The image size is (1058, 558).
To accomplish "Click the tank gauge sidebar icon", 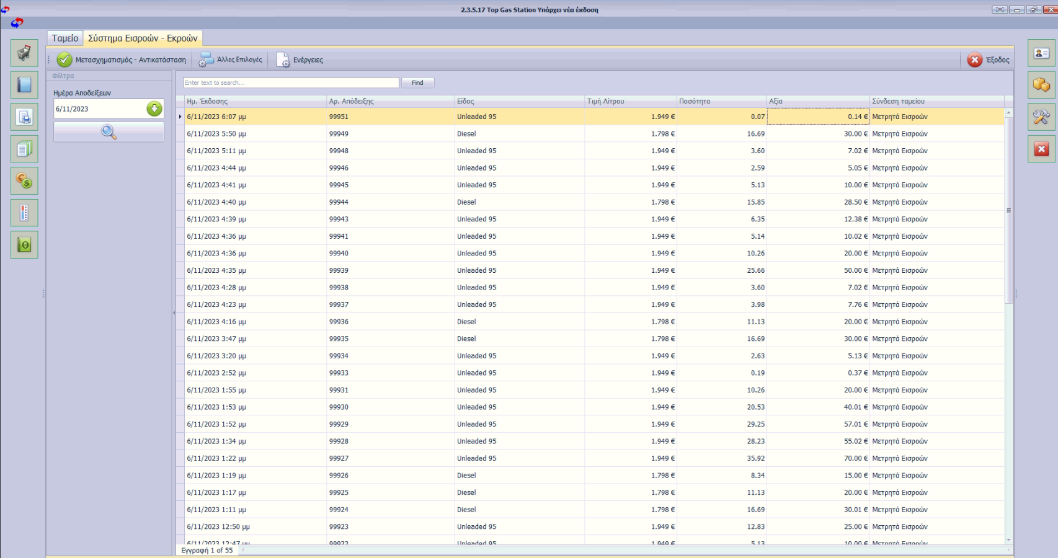I will pos(24,213).
